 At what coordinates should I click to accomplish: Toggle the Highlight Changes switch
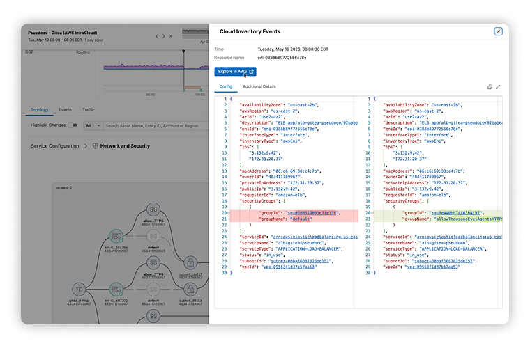coord(73,125)
